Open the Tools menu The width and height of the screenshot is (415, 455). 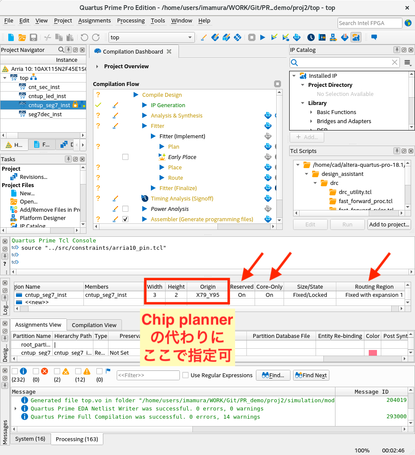tap(158, 21)
